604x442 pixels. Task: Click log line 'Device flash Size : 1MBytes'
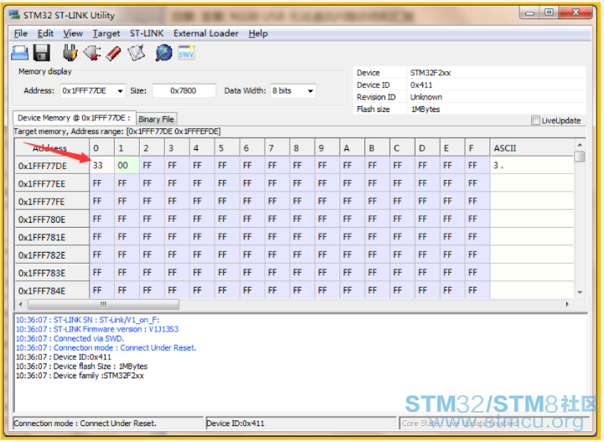pyautogui.click(x=81, y=366)
